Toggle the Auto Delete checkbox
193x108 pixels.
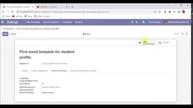click(43, 84)
